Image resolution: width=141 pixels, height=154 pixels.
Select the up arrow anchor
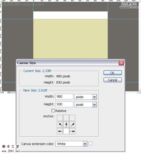[x=66, y=125]
